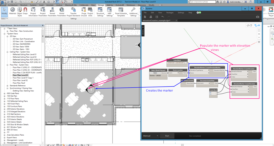Click Undo icon in Dynamo toolbar
Image resolution: width=274 pixels, height=146 pixels.
[x=163, y=17]
